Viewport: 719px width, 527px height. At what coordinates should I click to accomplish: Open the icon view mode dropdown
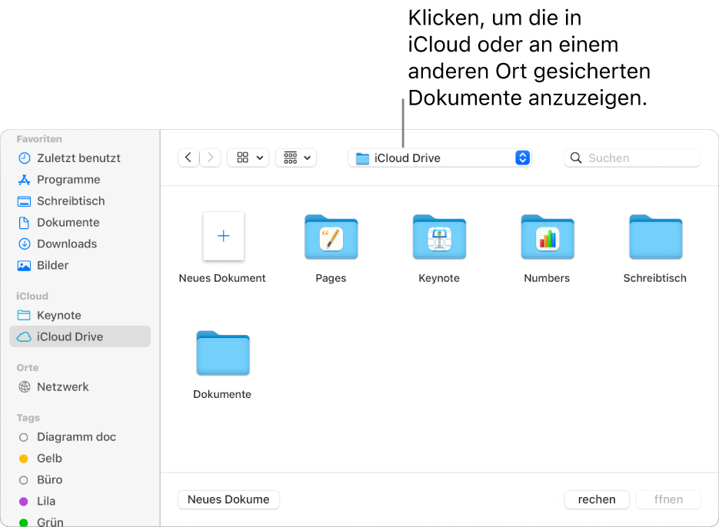pos(248,157)
